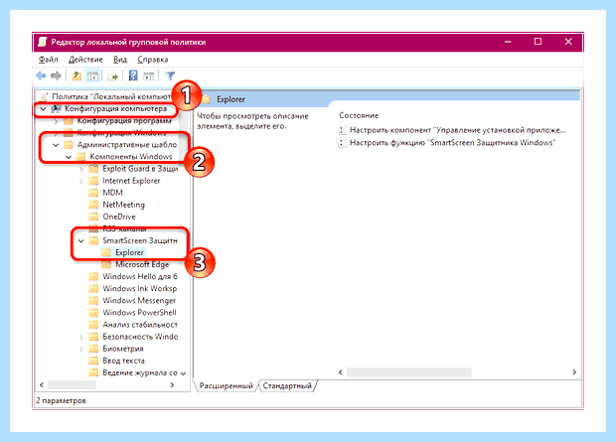Screen dimensions: 616x442
Task: Expand the Internet Explorer folder
Action: pyautogui.click(x=80, y=181)
